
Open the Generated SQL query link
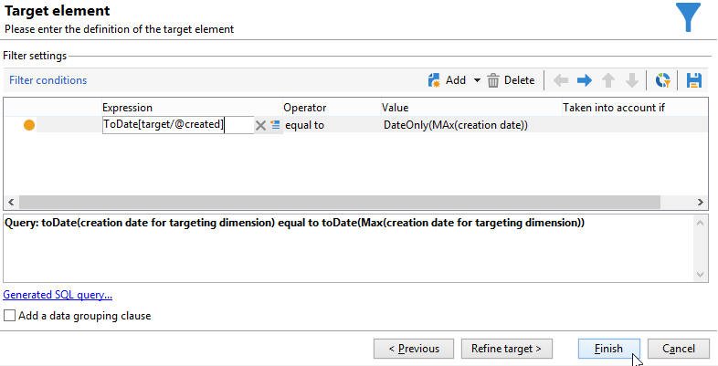(58, 295)
